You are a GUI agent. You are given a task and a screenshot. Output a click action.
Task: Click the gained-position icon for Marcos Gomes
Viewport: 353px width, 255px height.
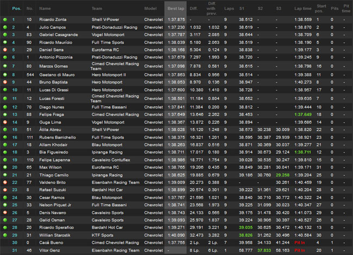coord(5,66)
